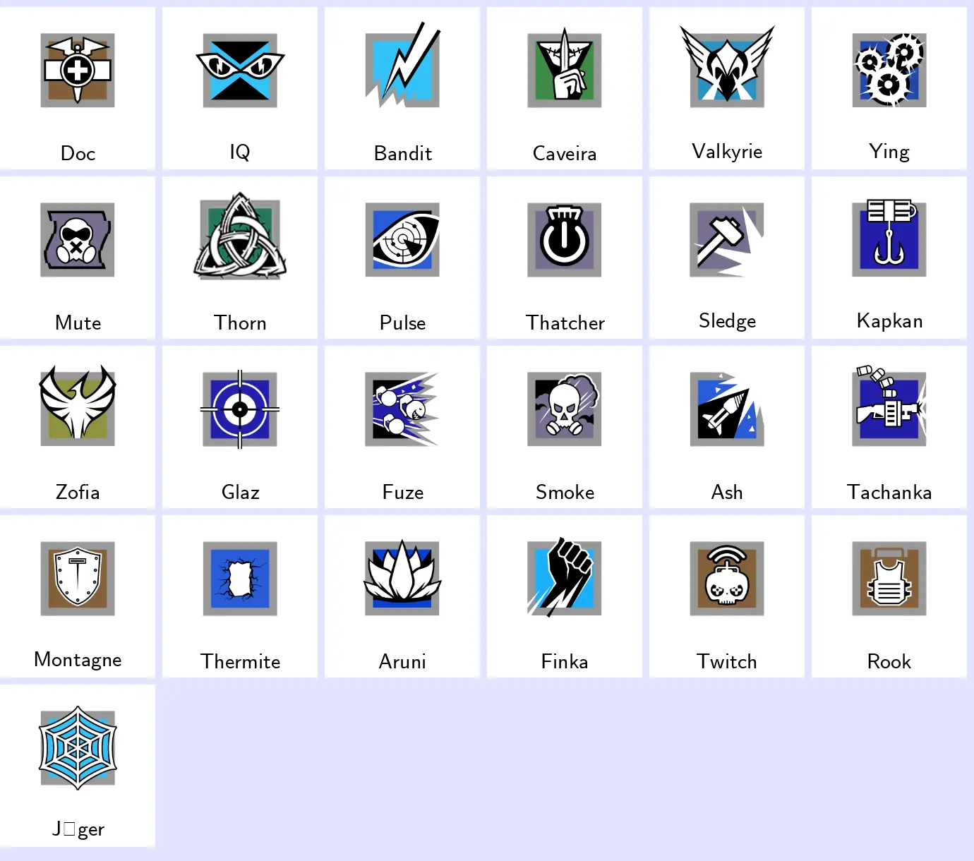Click Glaz's crosshair target icon
Screen dimensions: 974x861
coord(240,409)
